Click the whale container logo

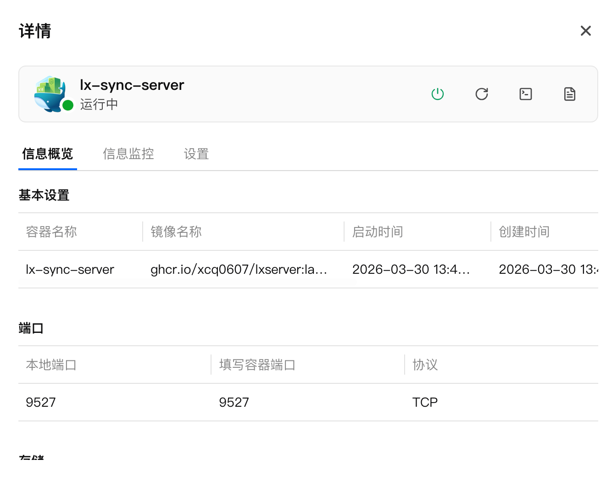pyautogui.click(x=50, y=94)
